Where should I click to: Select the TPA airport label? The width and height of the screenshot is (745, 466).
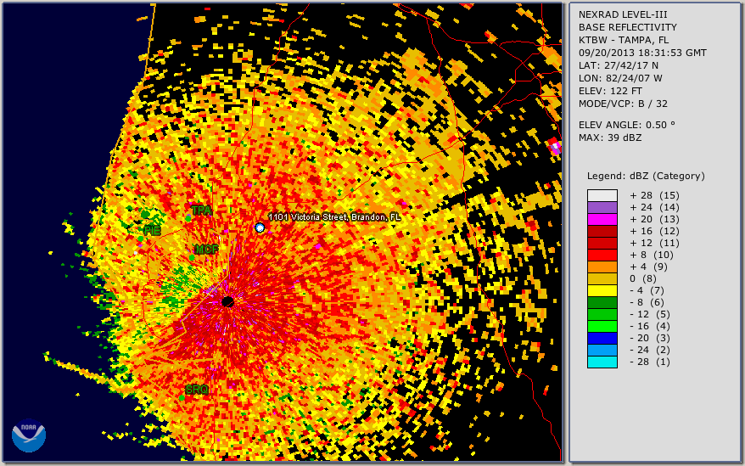201,211
